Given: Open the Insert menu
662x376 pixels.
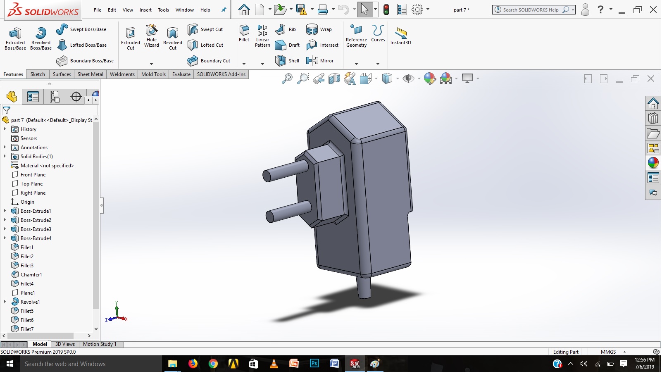Looking at the screenshot, I should point(145,10).
